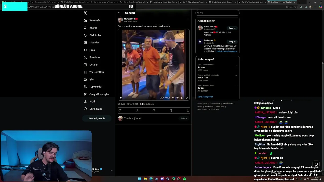Open File Explorer from the taskbar
324x182 pixels.
tap(145, 179)
